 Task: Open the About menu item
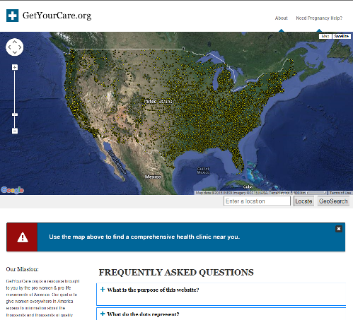tap(282, 18)
